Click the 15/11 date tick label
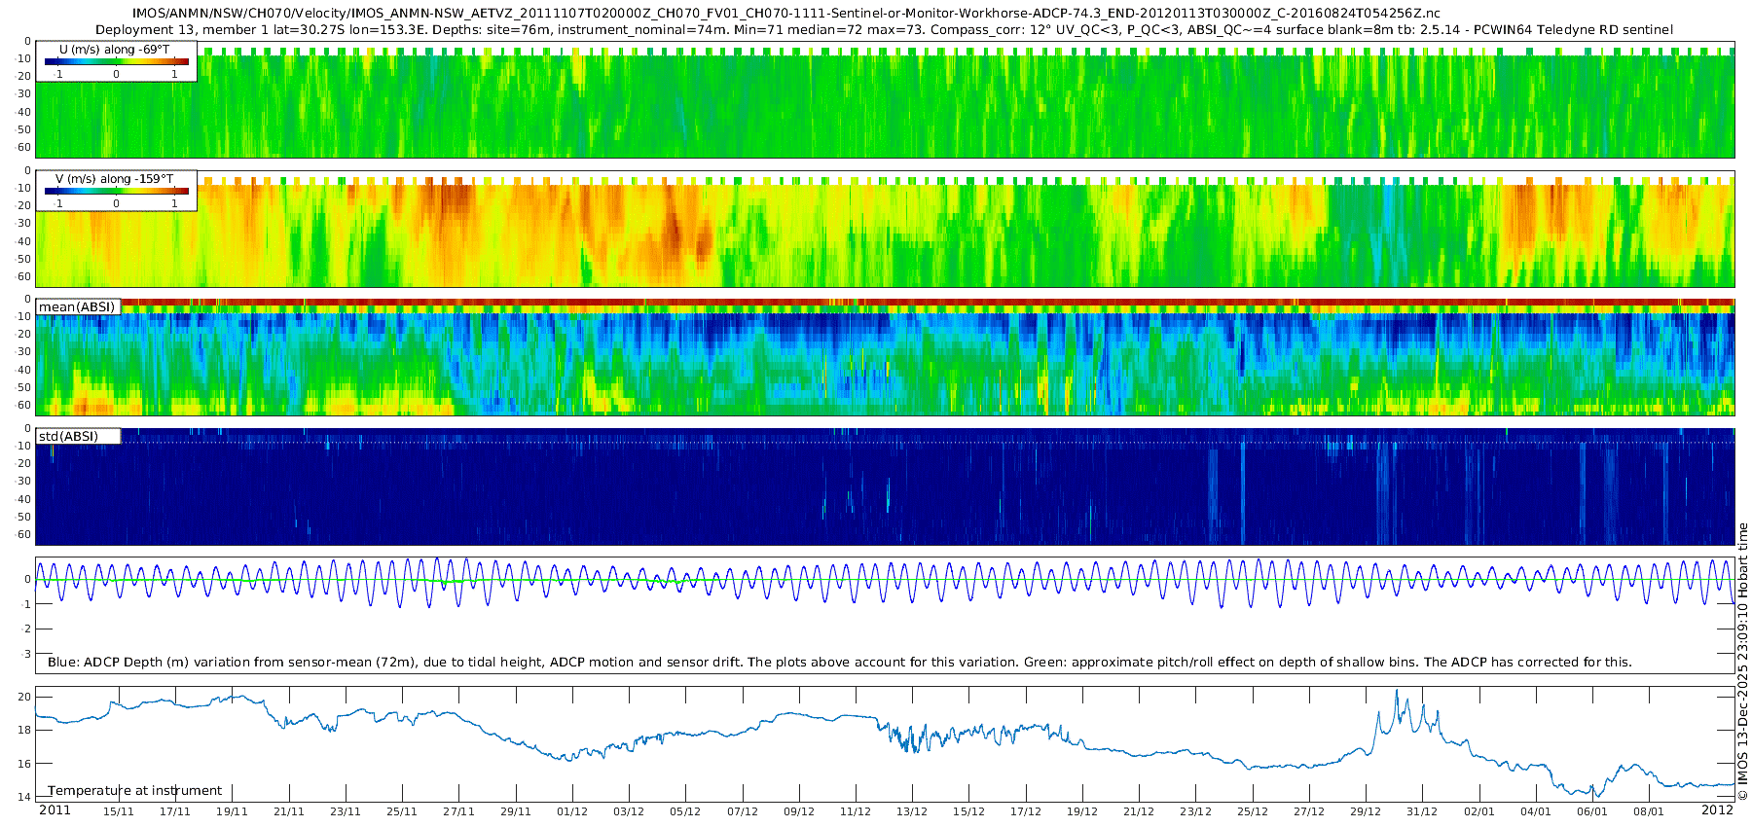This screenshot has width=1752, height=827. click(x=119, y=811)
